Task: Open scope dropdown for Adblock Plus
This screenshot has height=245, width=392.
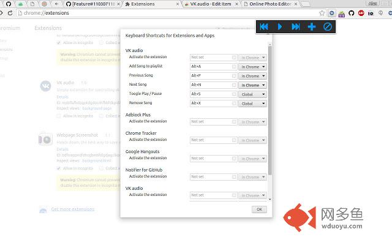Action: point(252,122)
